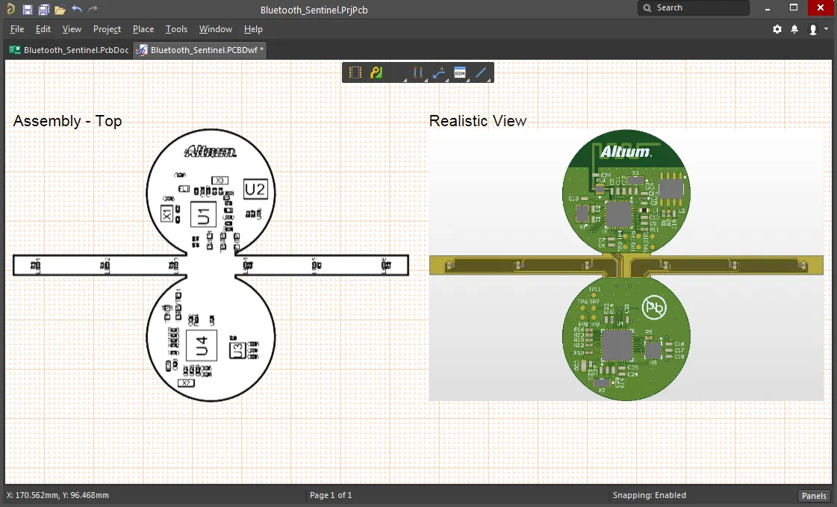This screenshot has height=507, width=837.
Task: Open the Help menu
Action: point(253,29)
